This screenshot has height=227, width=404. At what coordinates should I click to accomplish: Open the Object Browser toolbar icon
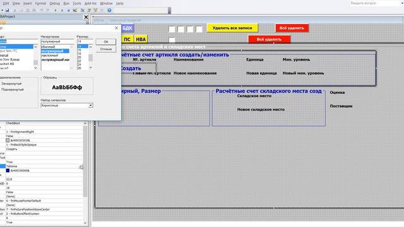95,10
